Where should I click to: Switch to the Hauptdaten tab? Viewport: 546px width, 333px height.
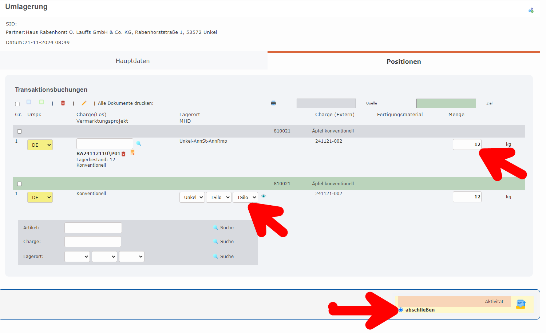(133, 61)
